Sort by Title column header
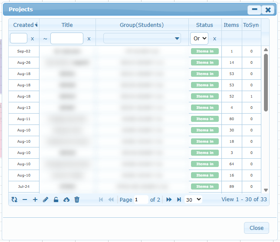The height and width of the screenshot is (242, 280). (x=67, y=25)
